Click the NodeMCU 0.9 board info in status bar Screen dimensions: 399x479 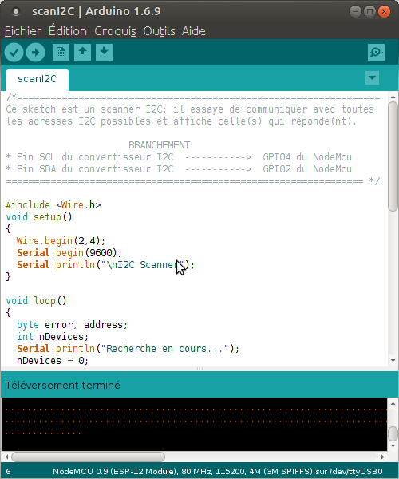[x=217, y=471]
